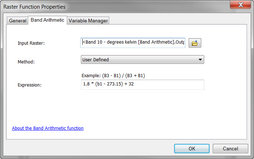This screenshot has height=159, width=254.
Task: Click the Input Raster label
Action: [x=31, y=43]
